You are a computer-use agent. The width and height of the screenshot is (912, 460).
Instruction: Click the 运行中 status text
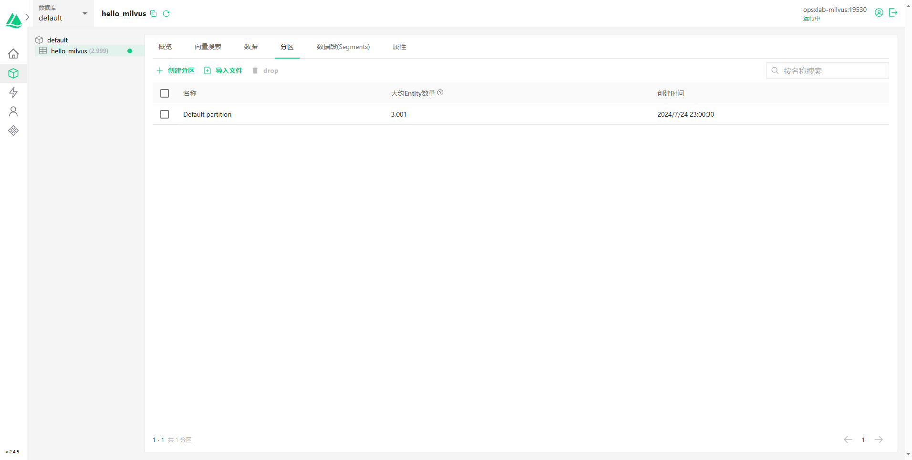pyautogui.click(x=811, y=18)
